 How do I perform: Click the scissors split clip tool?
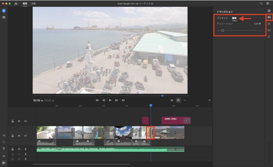point(4,136)
